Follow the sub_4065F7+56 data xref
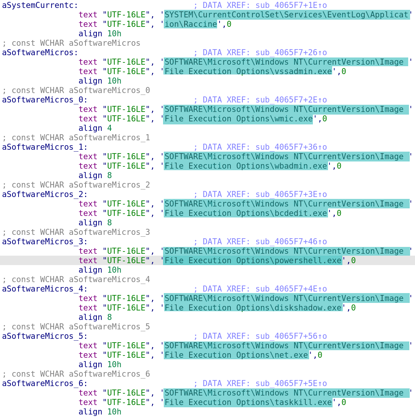 click(x=291, y=337)
